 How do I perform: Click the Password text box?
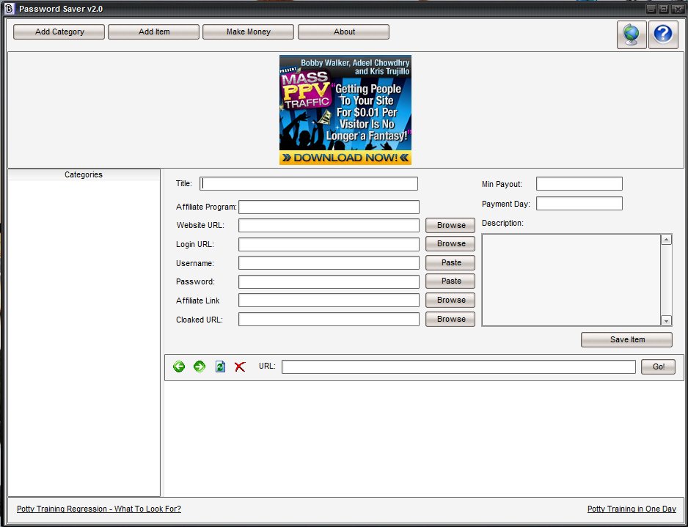(x=329, y=281)
